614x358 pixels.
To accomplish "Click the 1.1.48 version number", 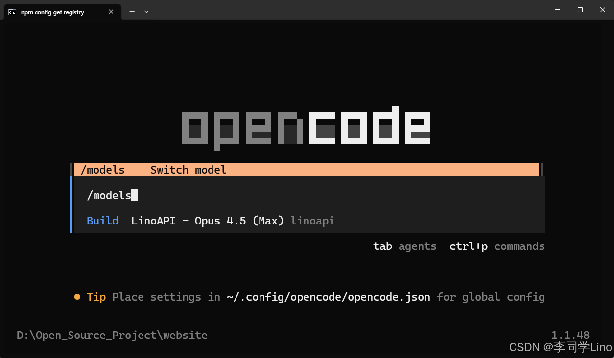I will pos(570,335).
